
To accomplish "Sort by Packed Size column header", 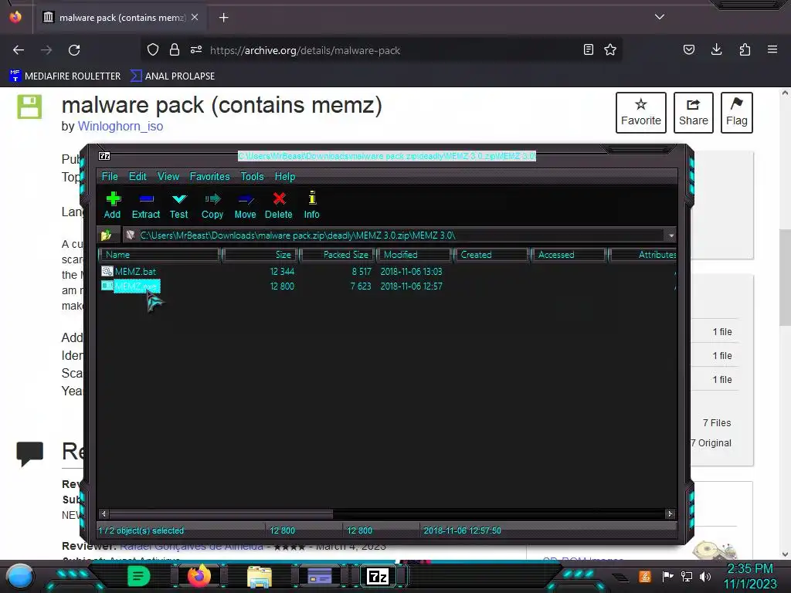I will 338,255.
